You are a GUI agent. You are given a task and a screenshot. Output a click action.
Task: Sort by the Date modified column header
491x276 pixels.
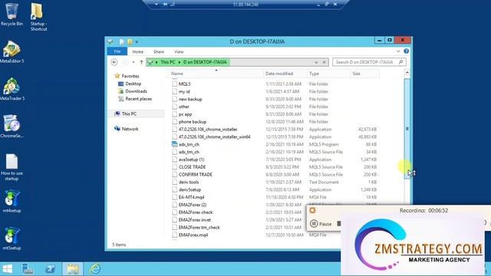[x=285, y=74]
